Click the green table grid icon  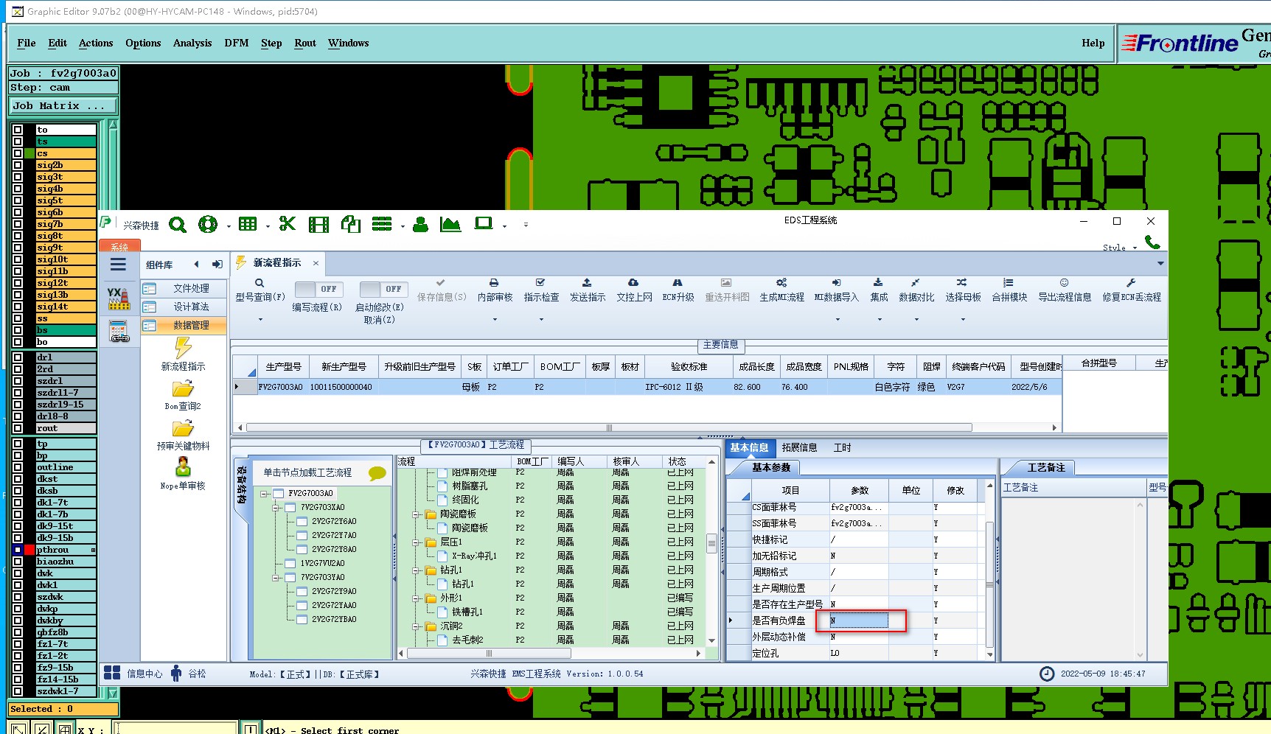click(x=248, y=224)
